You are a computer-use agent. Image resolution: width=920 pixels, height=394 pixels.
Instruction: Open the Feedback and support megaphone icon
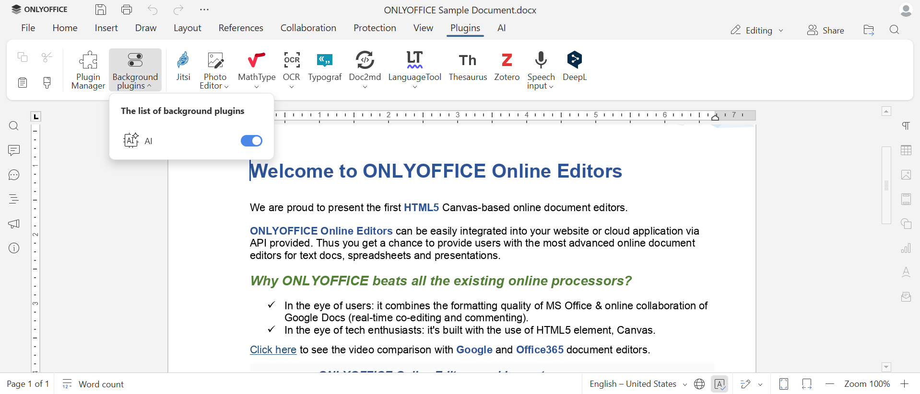14,224
